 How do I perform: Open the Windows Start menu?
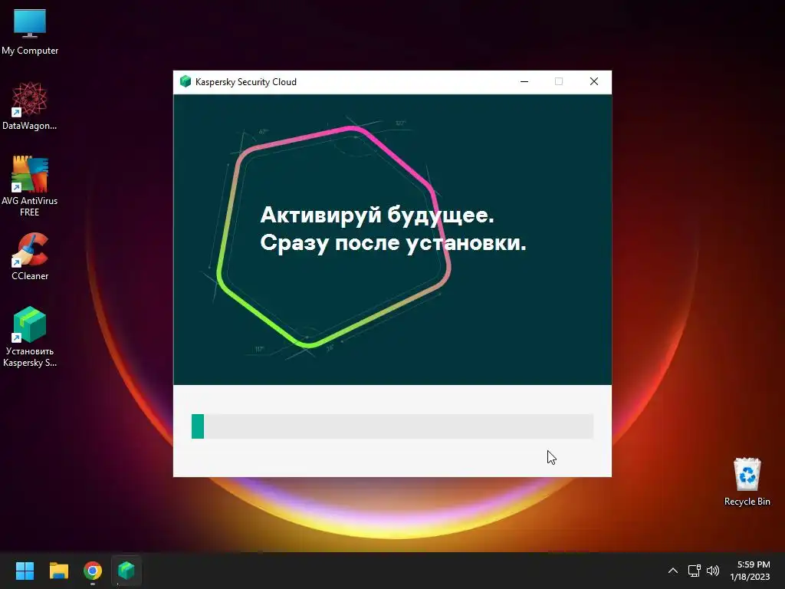tap(25, 571)
